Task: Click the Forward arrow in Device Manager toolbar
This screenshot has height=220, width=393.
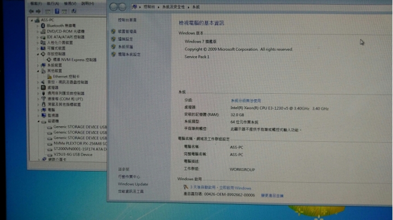Action: 38,11
